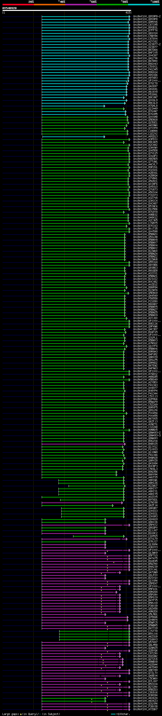Click hit label UniRef100_P16603

coord(145,639)
